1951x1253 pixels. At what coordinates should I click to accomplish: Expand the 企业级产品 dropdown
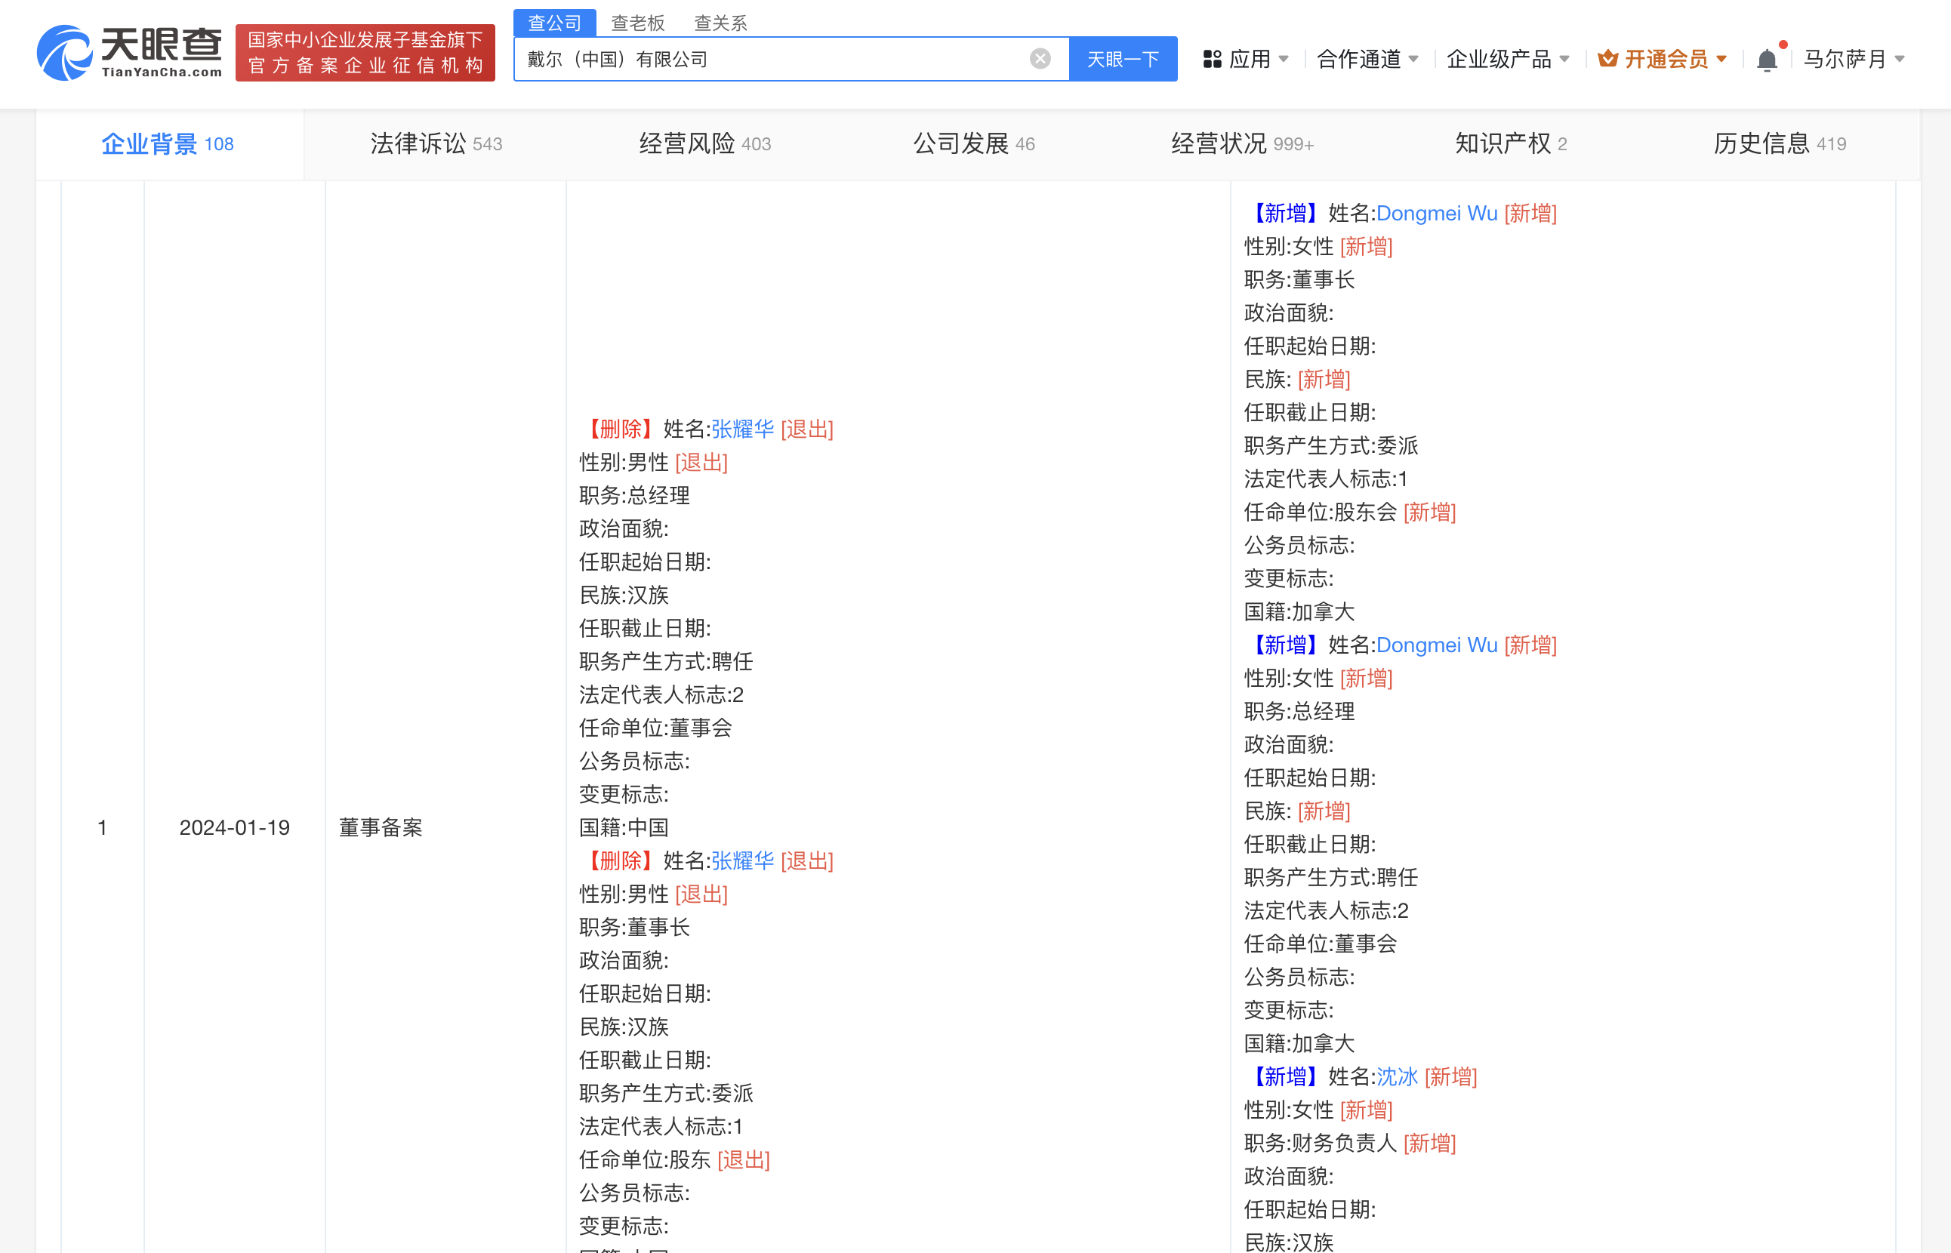(x=1509, y=60)
